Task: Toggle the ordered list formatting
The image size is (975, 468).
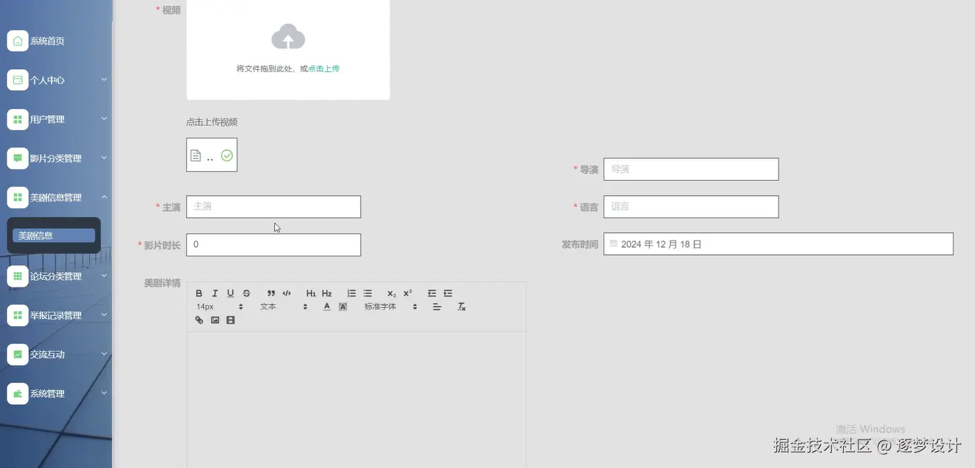Action: tap(350, 292)
